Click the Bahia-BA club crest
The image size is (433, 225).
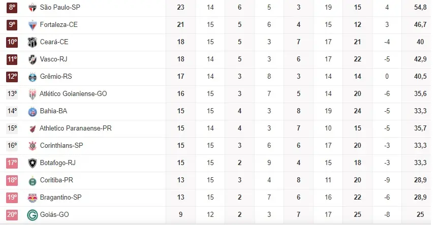[33, 111]
